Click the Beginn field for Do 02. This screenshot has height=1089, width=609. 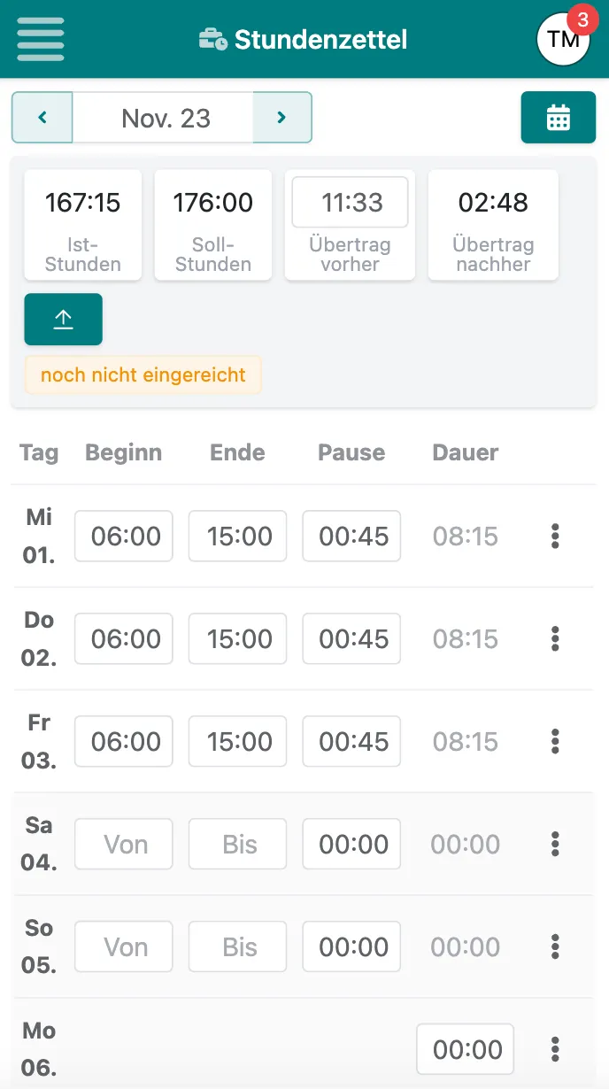pos(123,638)
